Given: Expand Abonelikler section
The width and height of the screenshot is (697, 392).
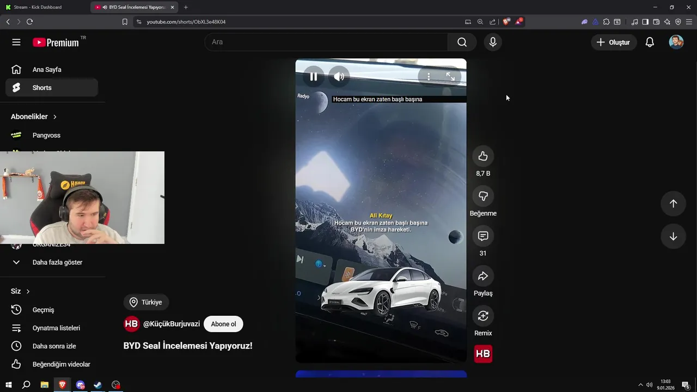Looking at the screenshot, I should (34, 117).
